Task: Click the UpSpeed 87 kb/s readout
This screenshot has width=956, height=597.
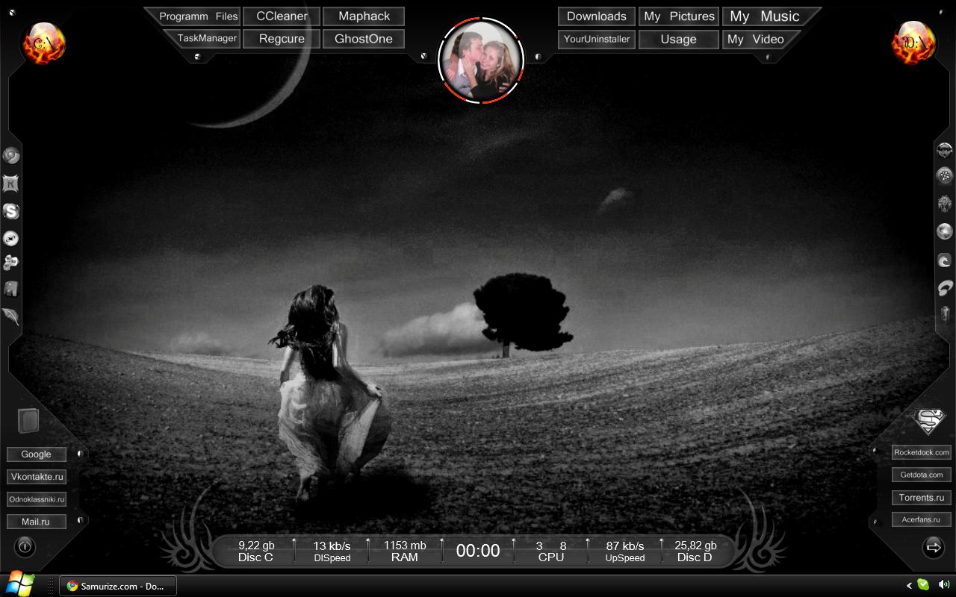Action: click(625, 551)
